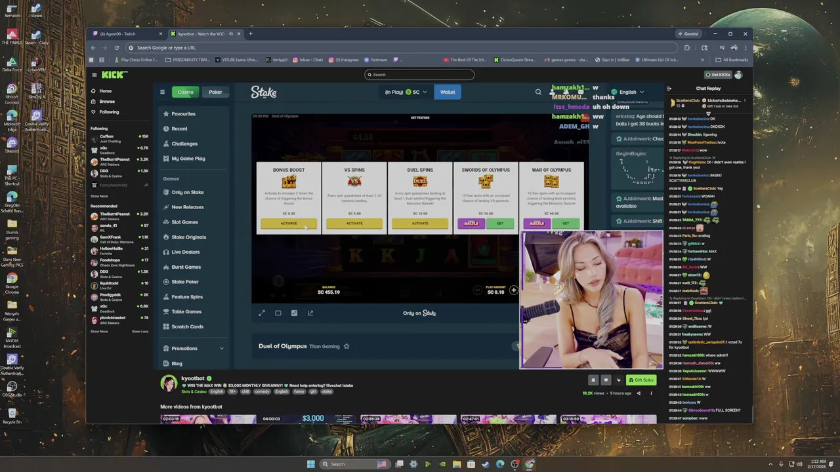Open Burst Games category
The width and height of the screenshot is (840, 472).
pyautogui.click(x=182, y=267)
